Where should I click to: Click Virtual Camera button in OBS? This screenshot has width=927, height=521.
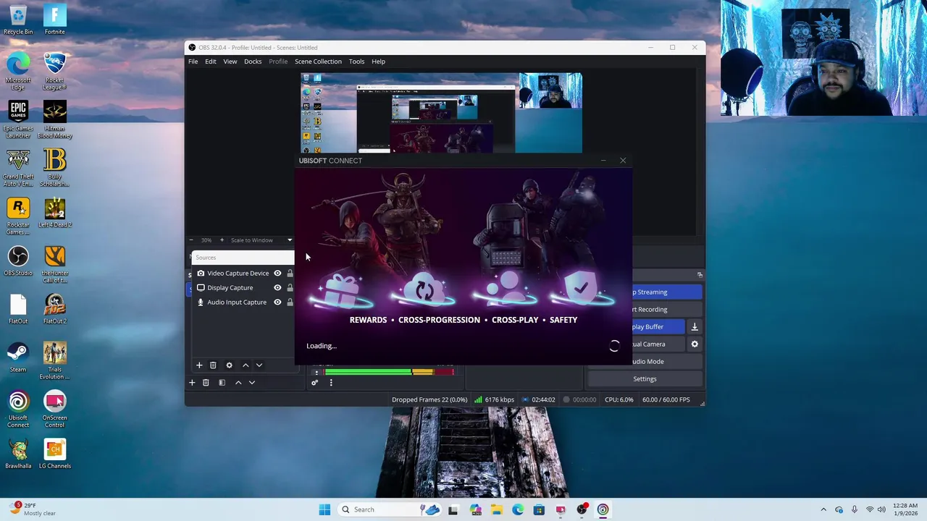click(x=658, y=344)
